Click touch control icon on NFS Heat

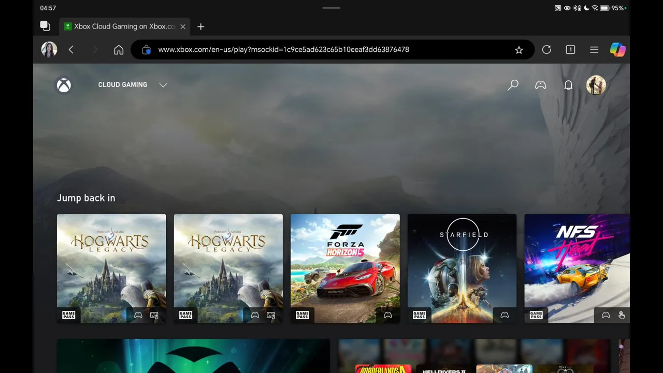pos(622,315)
